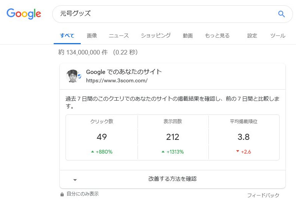This screenshot has height=202, width=296.
Task: Click the Google logo
Action: pos(24,14)
